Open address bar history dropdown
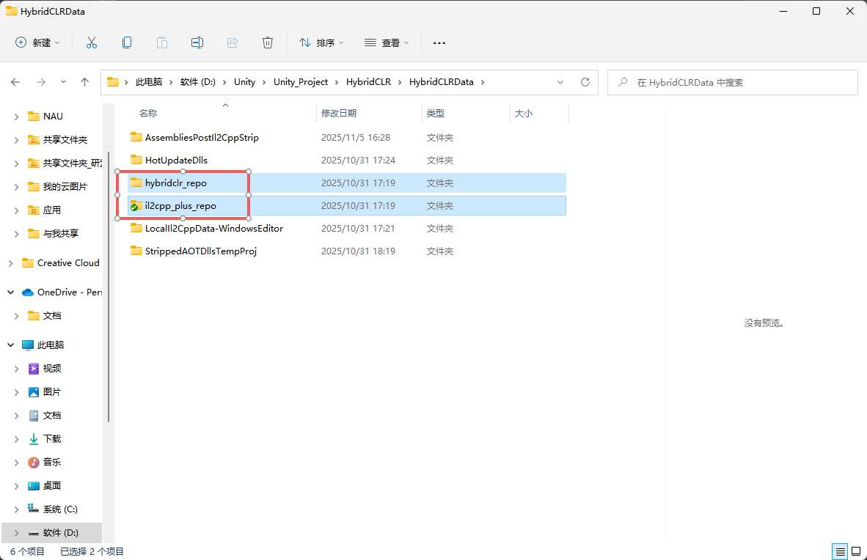The image size is (867, 560). pos(560,82)
